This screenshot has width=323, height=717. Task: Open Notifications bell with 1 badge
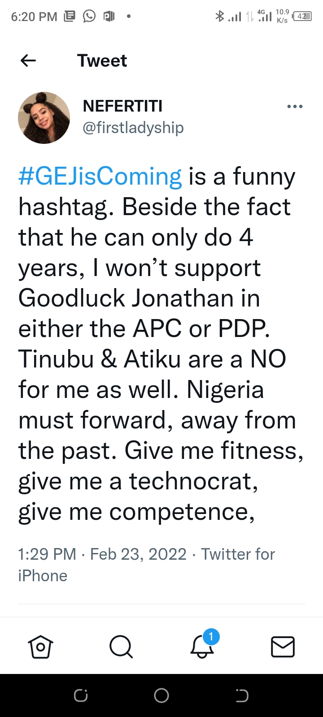(202, 646)
